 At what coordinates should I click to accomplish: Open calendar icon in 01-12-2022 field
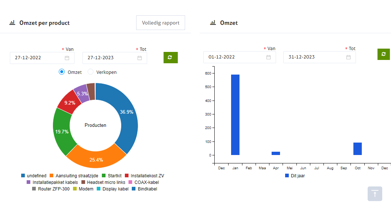tap(268, 57)
